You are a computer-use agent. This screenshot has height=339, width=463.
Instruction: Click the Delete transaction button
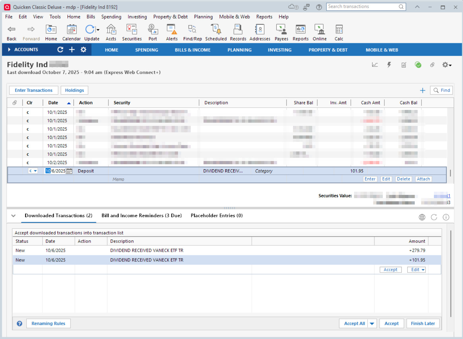click(x=403, y=179)
